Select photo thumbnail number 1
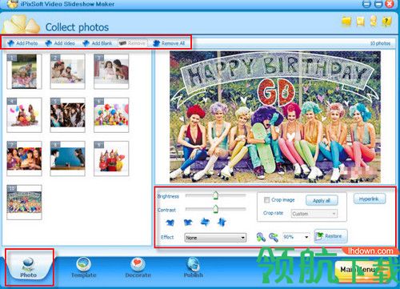This screenshot has height=289, width=400. (24, 71)
